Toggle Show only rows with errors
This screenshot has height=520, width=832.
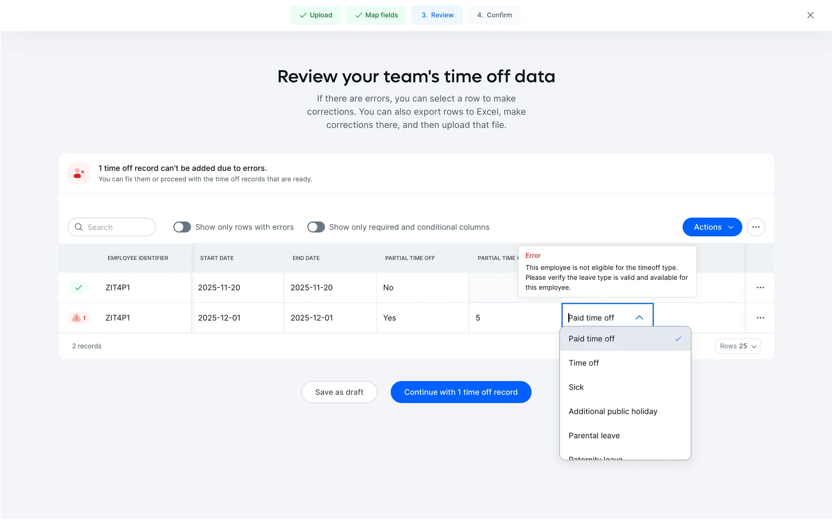(182, 227)
